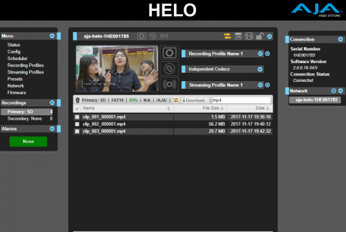The image size is (346, 232).
Task: Check the box for clip_003_000001.mp4
Action: (77, 131)
